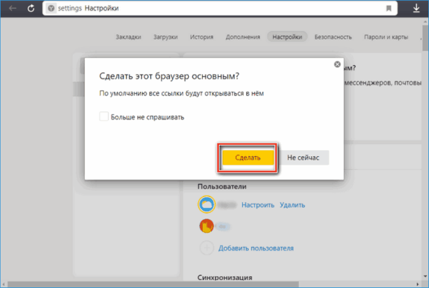Click the 'Синхронизация' heading
Screen dimensions: 429x288
(x=225, y=277)
